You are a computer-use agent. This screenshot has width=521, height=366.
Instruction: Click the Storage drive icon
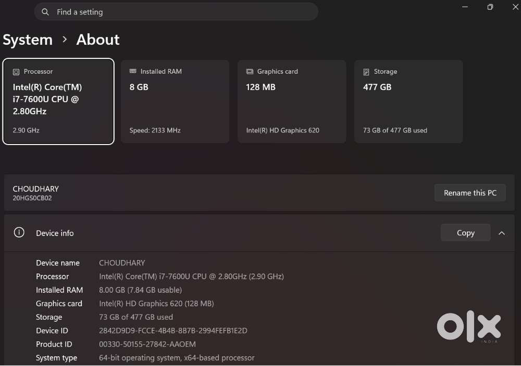coord(366,72)
